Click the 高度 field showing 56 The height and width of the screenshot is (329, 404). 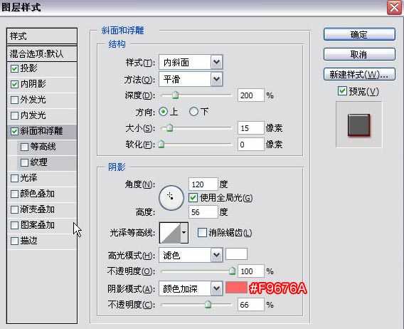point(203,212)
